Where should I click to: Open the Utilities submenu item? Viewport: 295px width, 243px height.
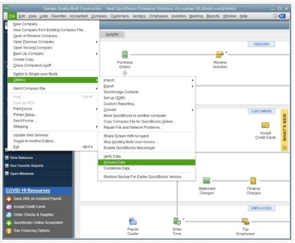pyautogui.click(x=53, y=80)
